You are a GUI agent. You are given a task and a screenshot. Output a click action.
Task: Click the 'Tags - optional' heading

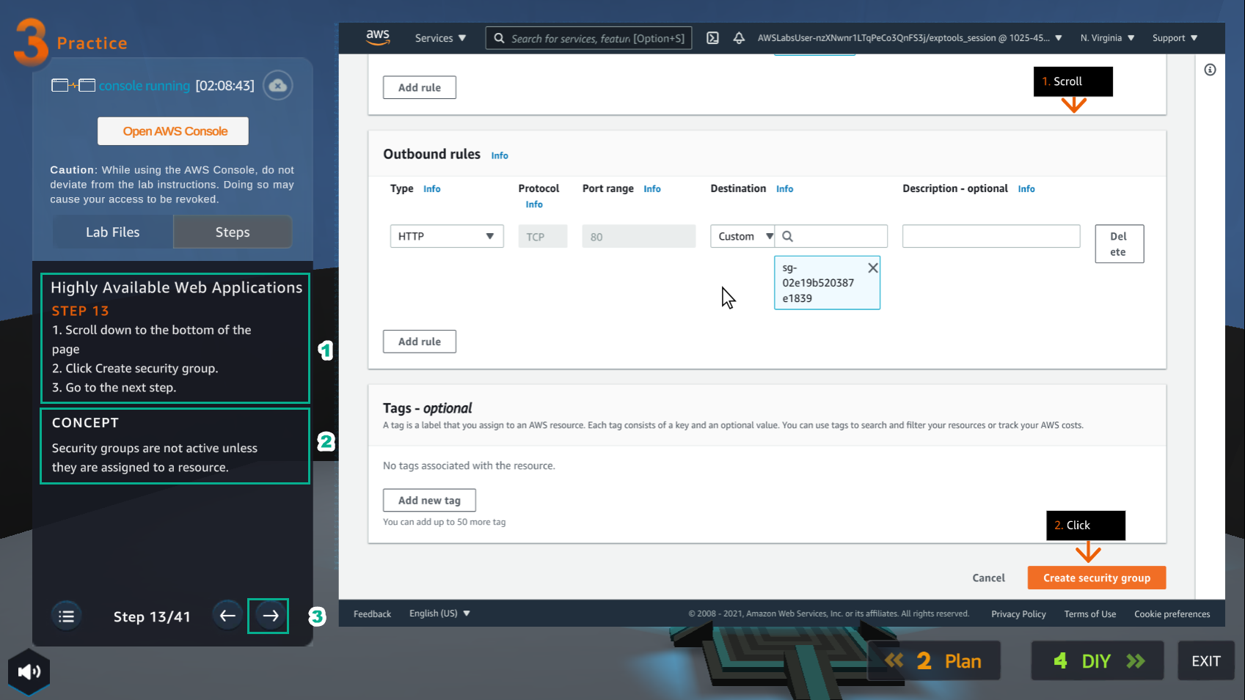427,408
